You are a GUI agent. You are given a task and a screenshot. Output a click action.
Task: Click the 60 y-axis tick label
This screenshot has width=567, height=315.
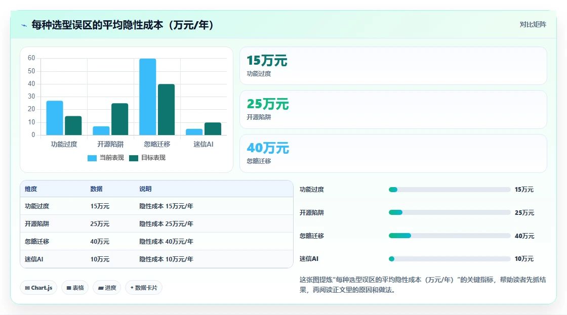pos(31,58)
